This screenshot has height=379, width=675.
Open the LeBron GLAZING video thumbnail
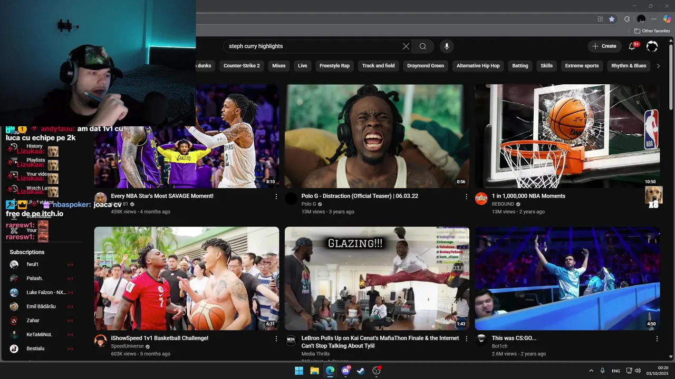tap(377, 278)
